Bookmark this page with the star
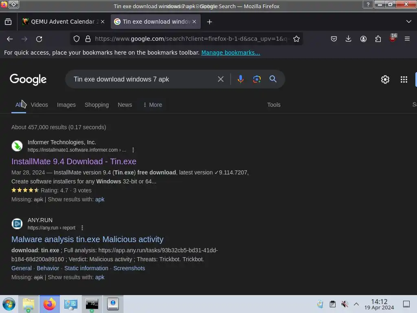417x313 pixels. coord(296,39)
